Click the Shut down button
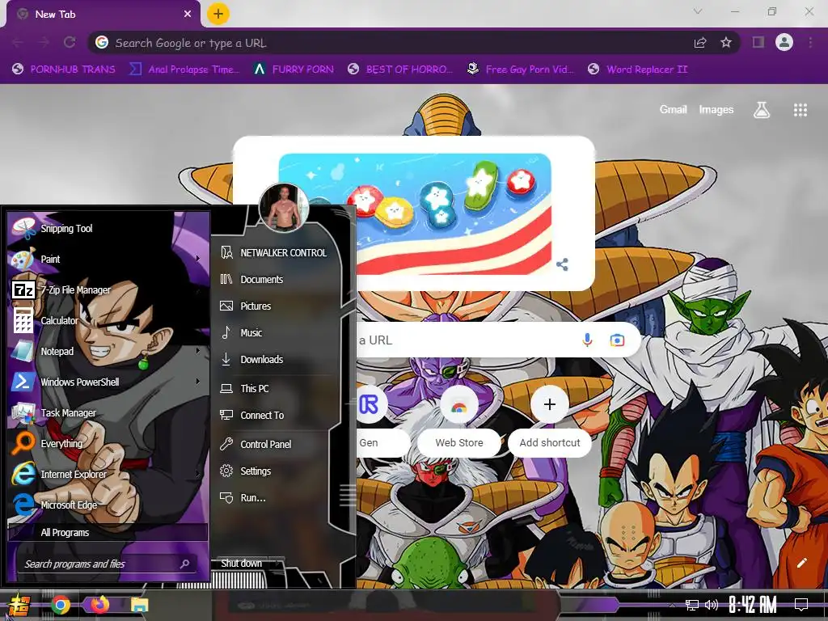 point(241,564)
